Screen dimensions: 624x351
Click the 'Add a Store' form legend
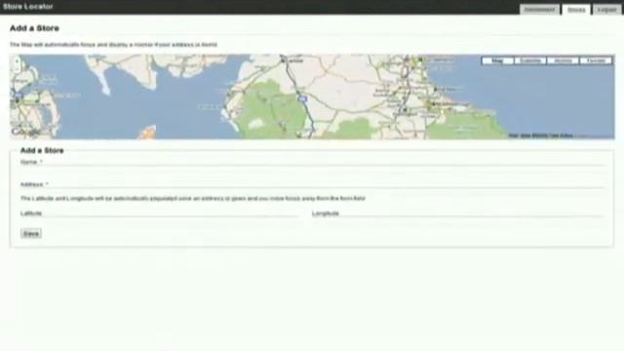pyautogui.click(x=42, y=150)
